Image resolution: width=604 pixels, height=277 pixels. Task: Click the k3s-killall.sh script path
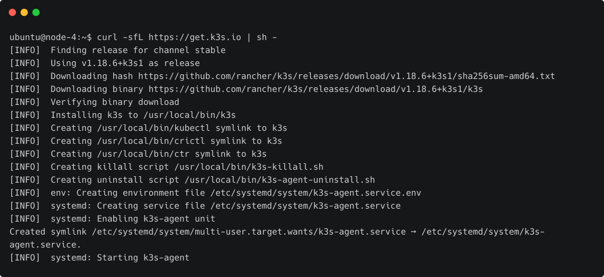pos(249,167)
